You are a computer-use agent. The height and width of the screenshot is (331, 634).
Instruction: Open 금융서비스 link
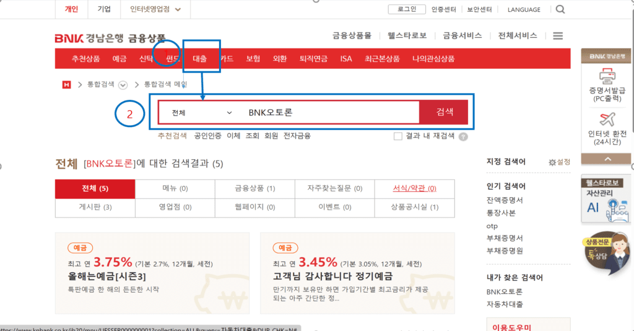462,35
